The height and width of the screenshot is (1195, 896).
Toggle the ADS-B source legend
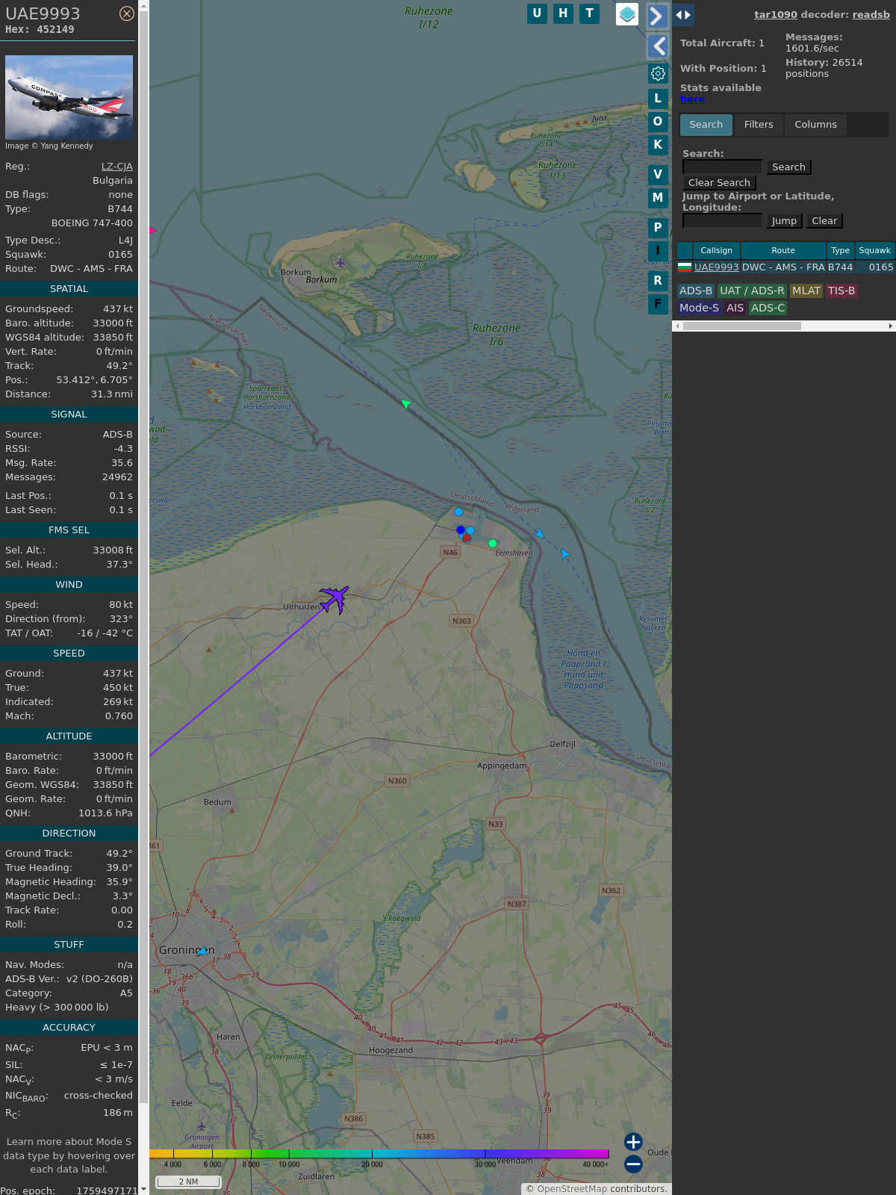(x=696, y=291)
